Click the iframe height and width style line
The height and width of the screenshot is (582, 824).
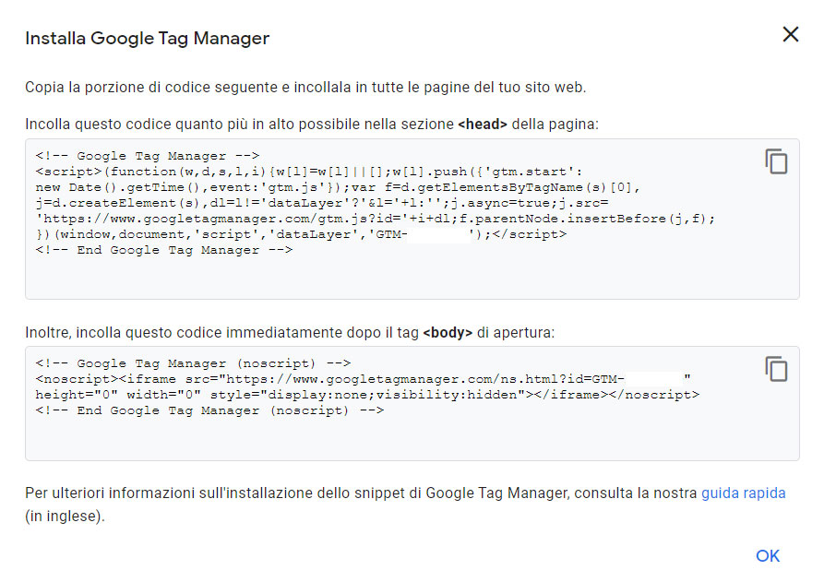click(x=367, y=395)
